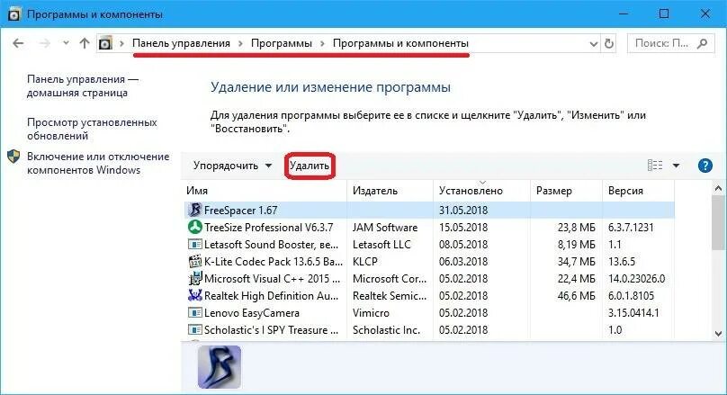Click the title bar window icon

[13, 13]
